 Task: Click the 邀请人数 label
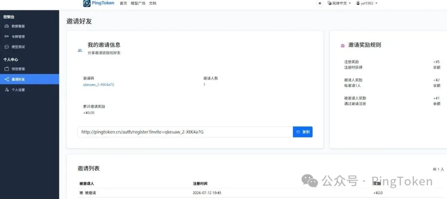(x=211, y=78)
